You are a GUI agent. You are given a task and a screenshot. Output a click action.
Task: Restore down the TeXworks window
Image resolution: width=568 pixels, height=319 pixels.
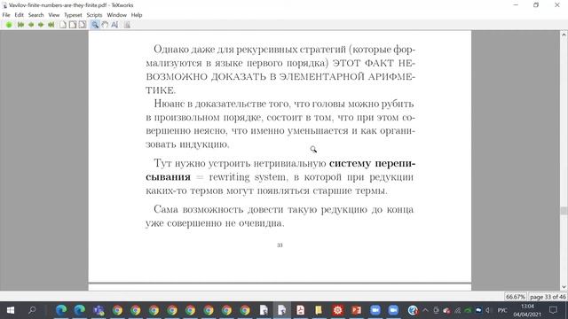pos(536,5)
